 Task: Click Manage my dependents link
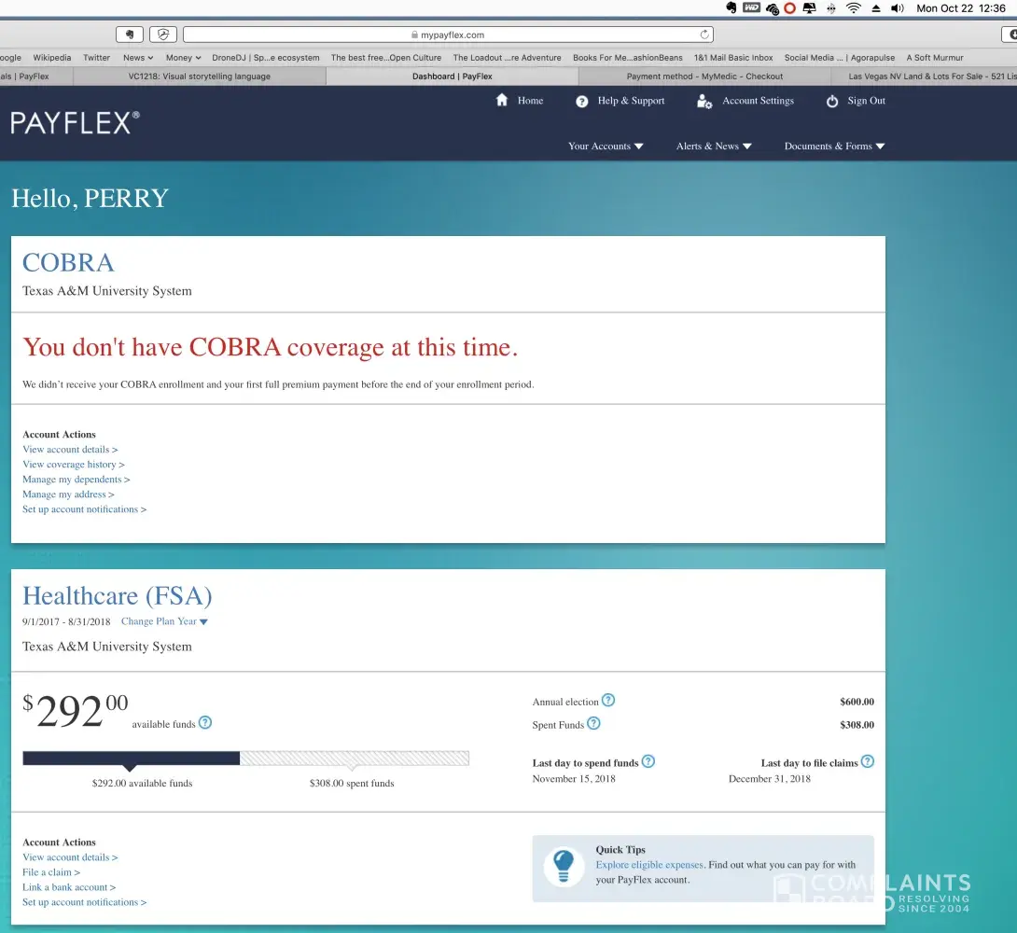click(76, 480)
